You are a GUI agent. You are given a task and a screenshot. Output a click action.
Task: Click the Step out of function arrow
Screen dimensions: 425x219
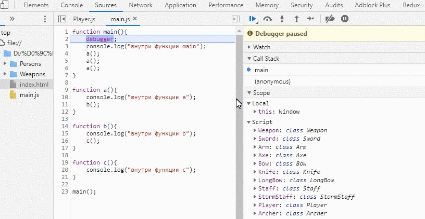(296, 19)
